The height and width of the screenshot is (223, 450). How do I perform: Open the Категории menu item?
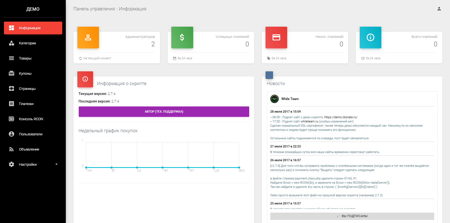[x=33, y=43]
